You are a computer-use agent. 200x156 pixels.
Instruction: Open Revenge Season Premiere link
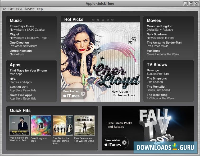tap(158, 72)
